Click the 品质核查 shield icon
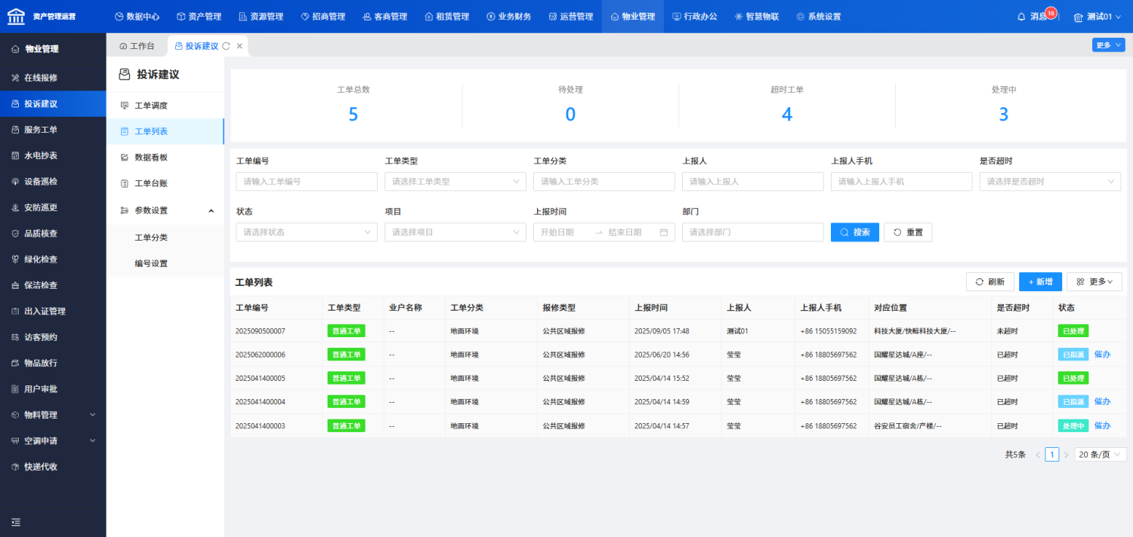 pyautogui.click(x=16, y=234)
